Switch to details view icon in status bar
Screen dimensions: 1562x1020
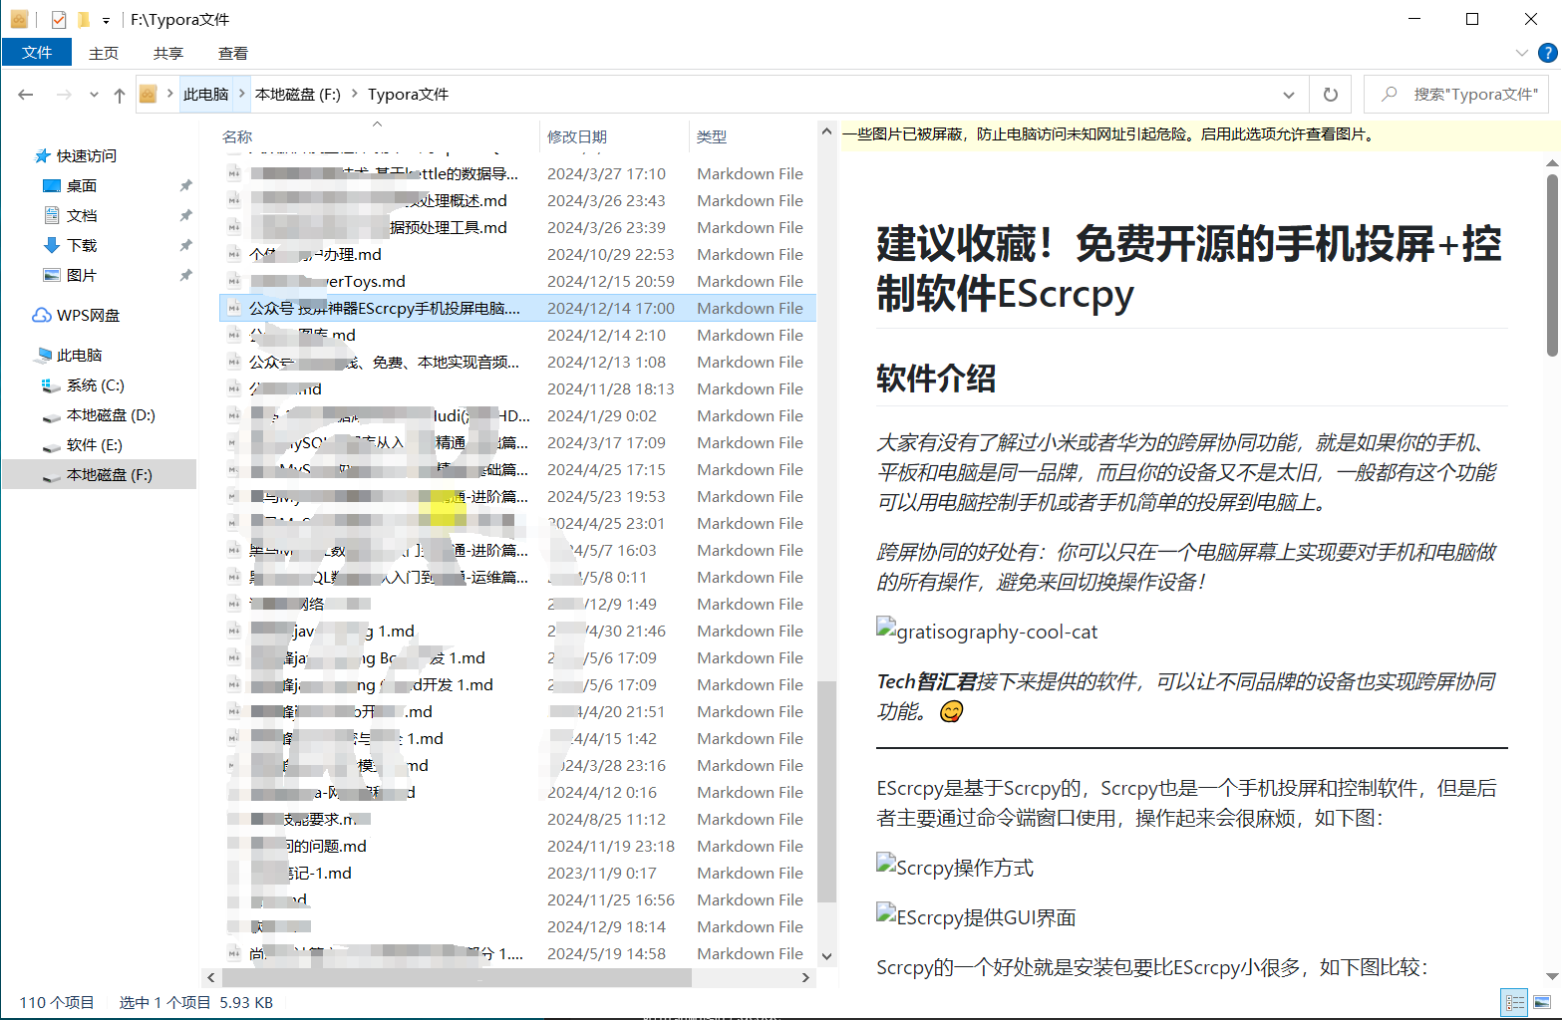1515,1003
